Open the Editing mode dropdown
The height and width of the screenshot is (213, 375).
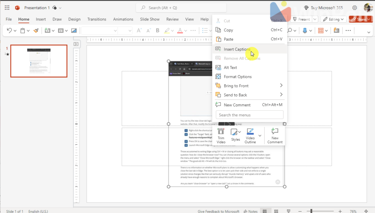coord(334,19)
